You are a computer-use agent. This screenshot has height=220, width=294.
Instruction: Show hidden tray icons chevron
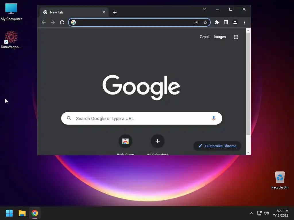252,213
